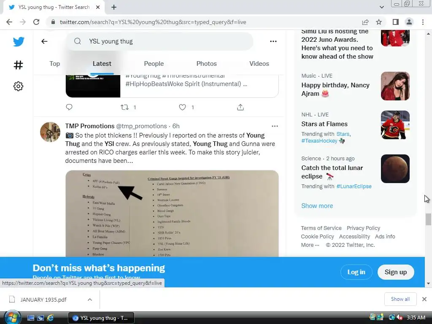Open Terms of Service link
The height and width of the screenshot is (324, 432).
click(x=321, y=228)
